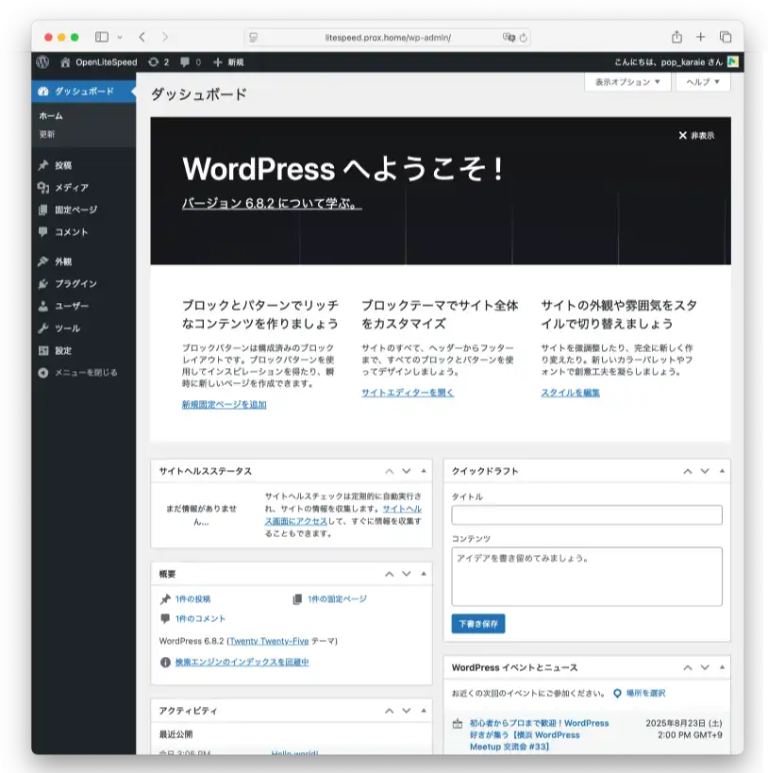The height and width of the screenshot is (773, 768).
Task: Move アクティビティ panel down
Action: 407,711
